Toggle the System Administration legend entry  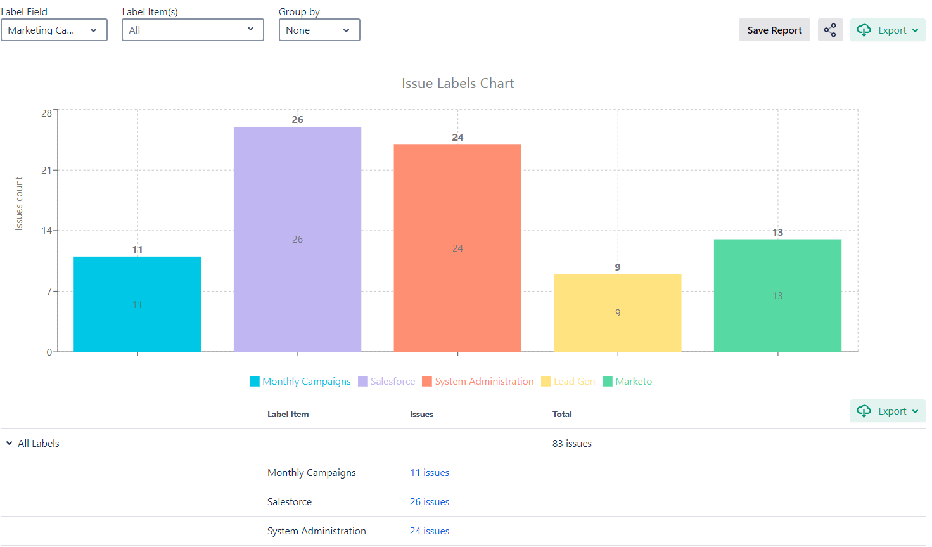426,381
